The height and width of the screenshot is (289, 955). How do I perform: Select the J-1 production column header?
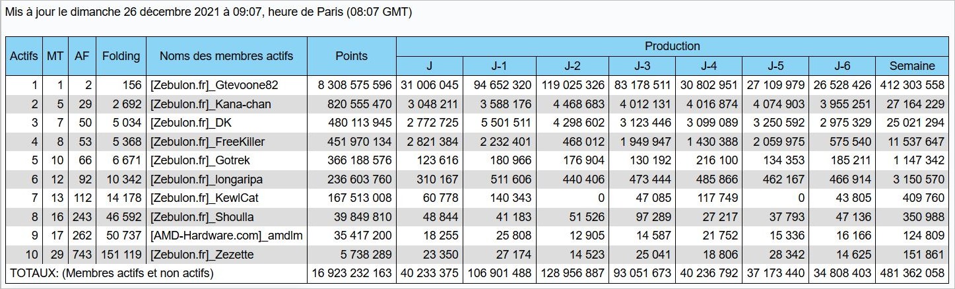pyautogui.click(x=499, y=66)
